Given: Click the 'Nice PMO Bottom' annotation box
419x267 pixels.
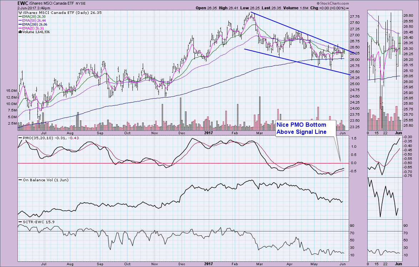Looking at the screenshot, I should tap(306, 129).
